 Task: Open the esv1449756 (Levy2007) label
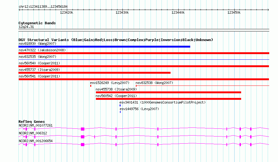tap(139, 109)
